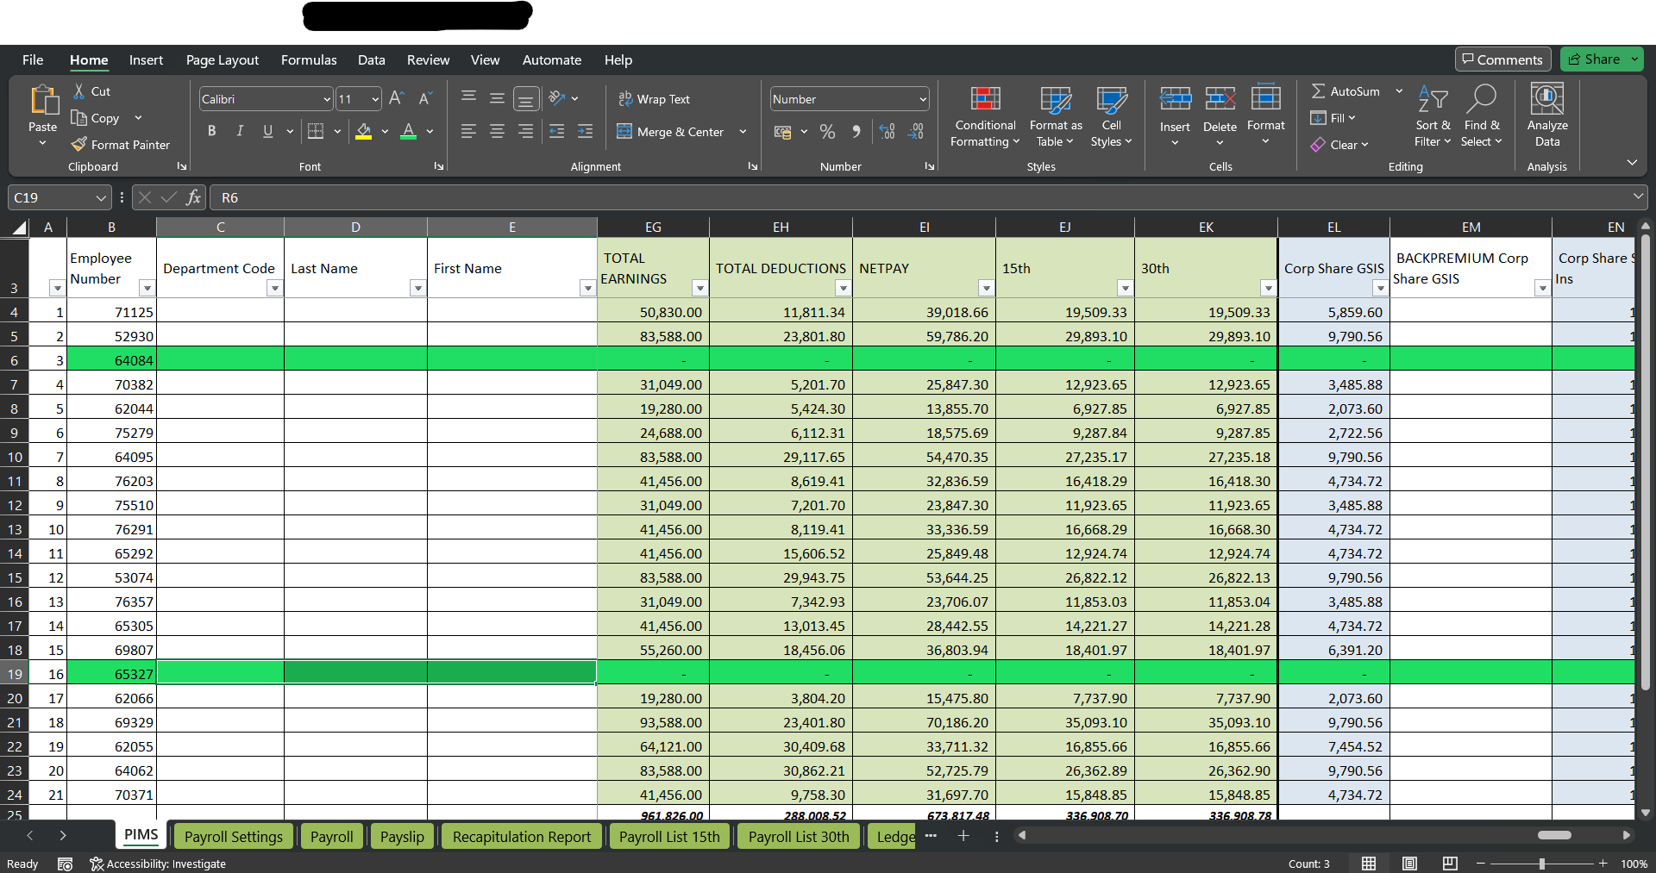Click the Format Painter brush icon

pyautogui.click(x=79, y=145)
